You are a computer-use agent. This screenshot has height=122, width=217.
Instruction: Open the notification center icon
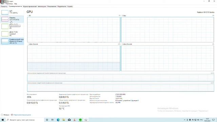(213, 120)
